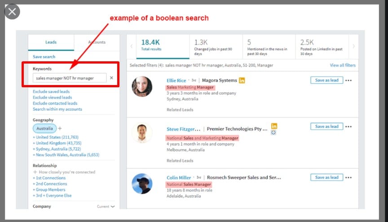388x222 pixels.
Task: Open Colin Miller's profile name
Action: coord(179,178)
